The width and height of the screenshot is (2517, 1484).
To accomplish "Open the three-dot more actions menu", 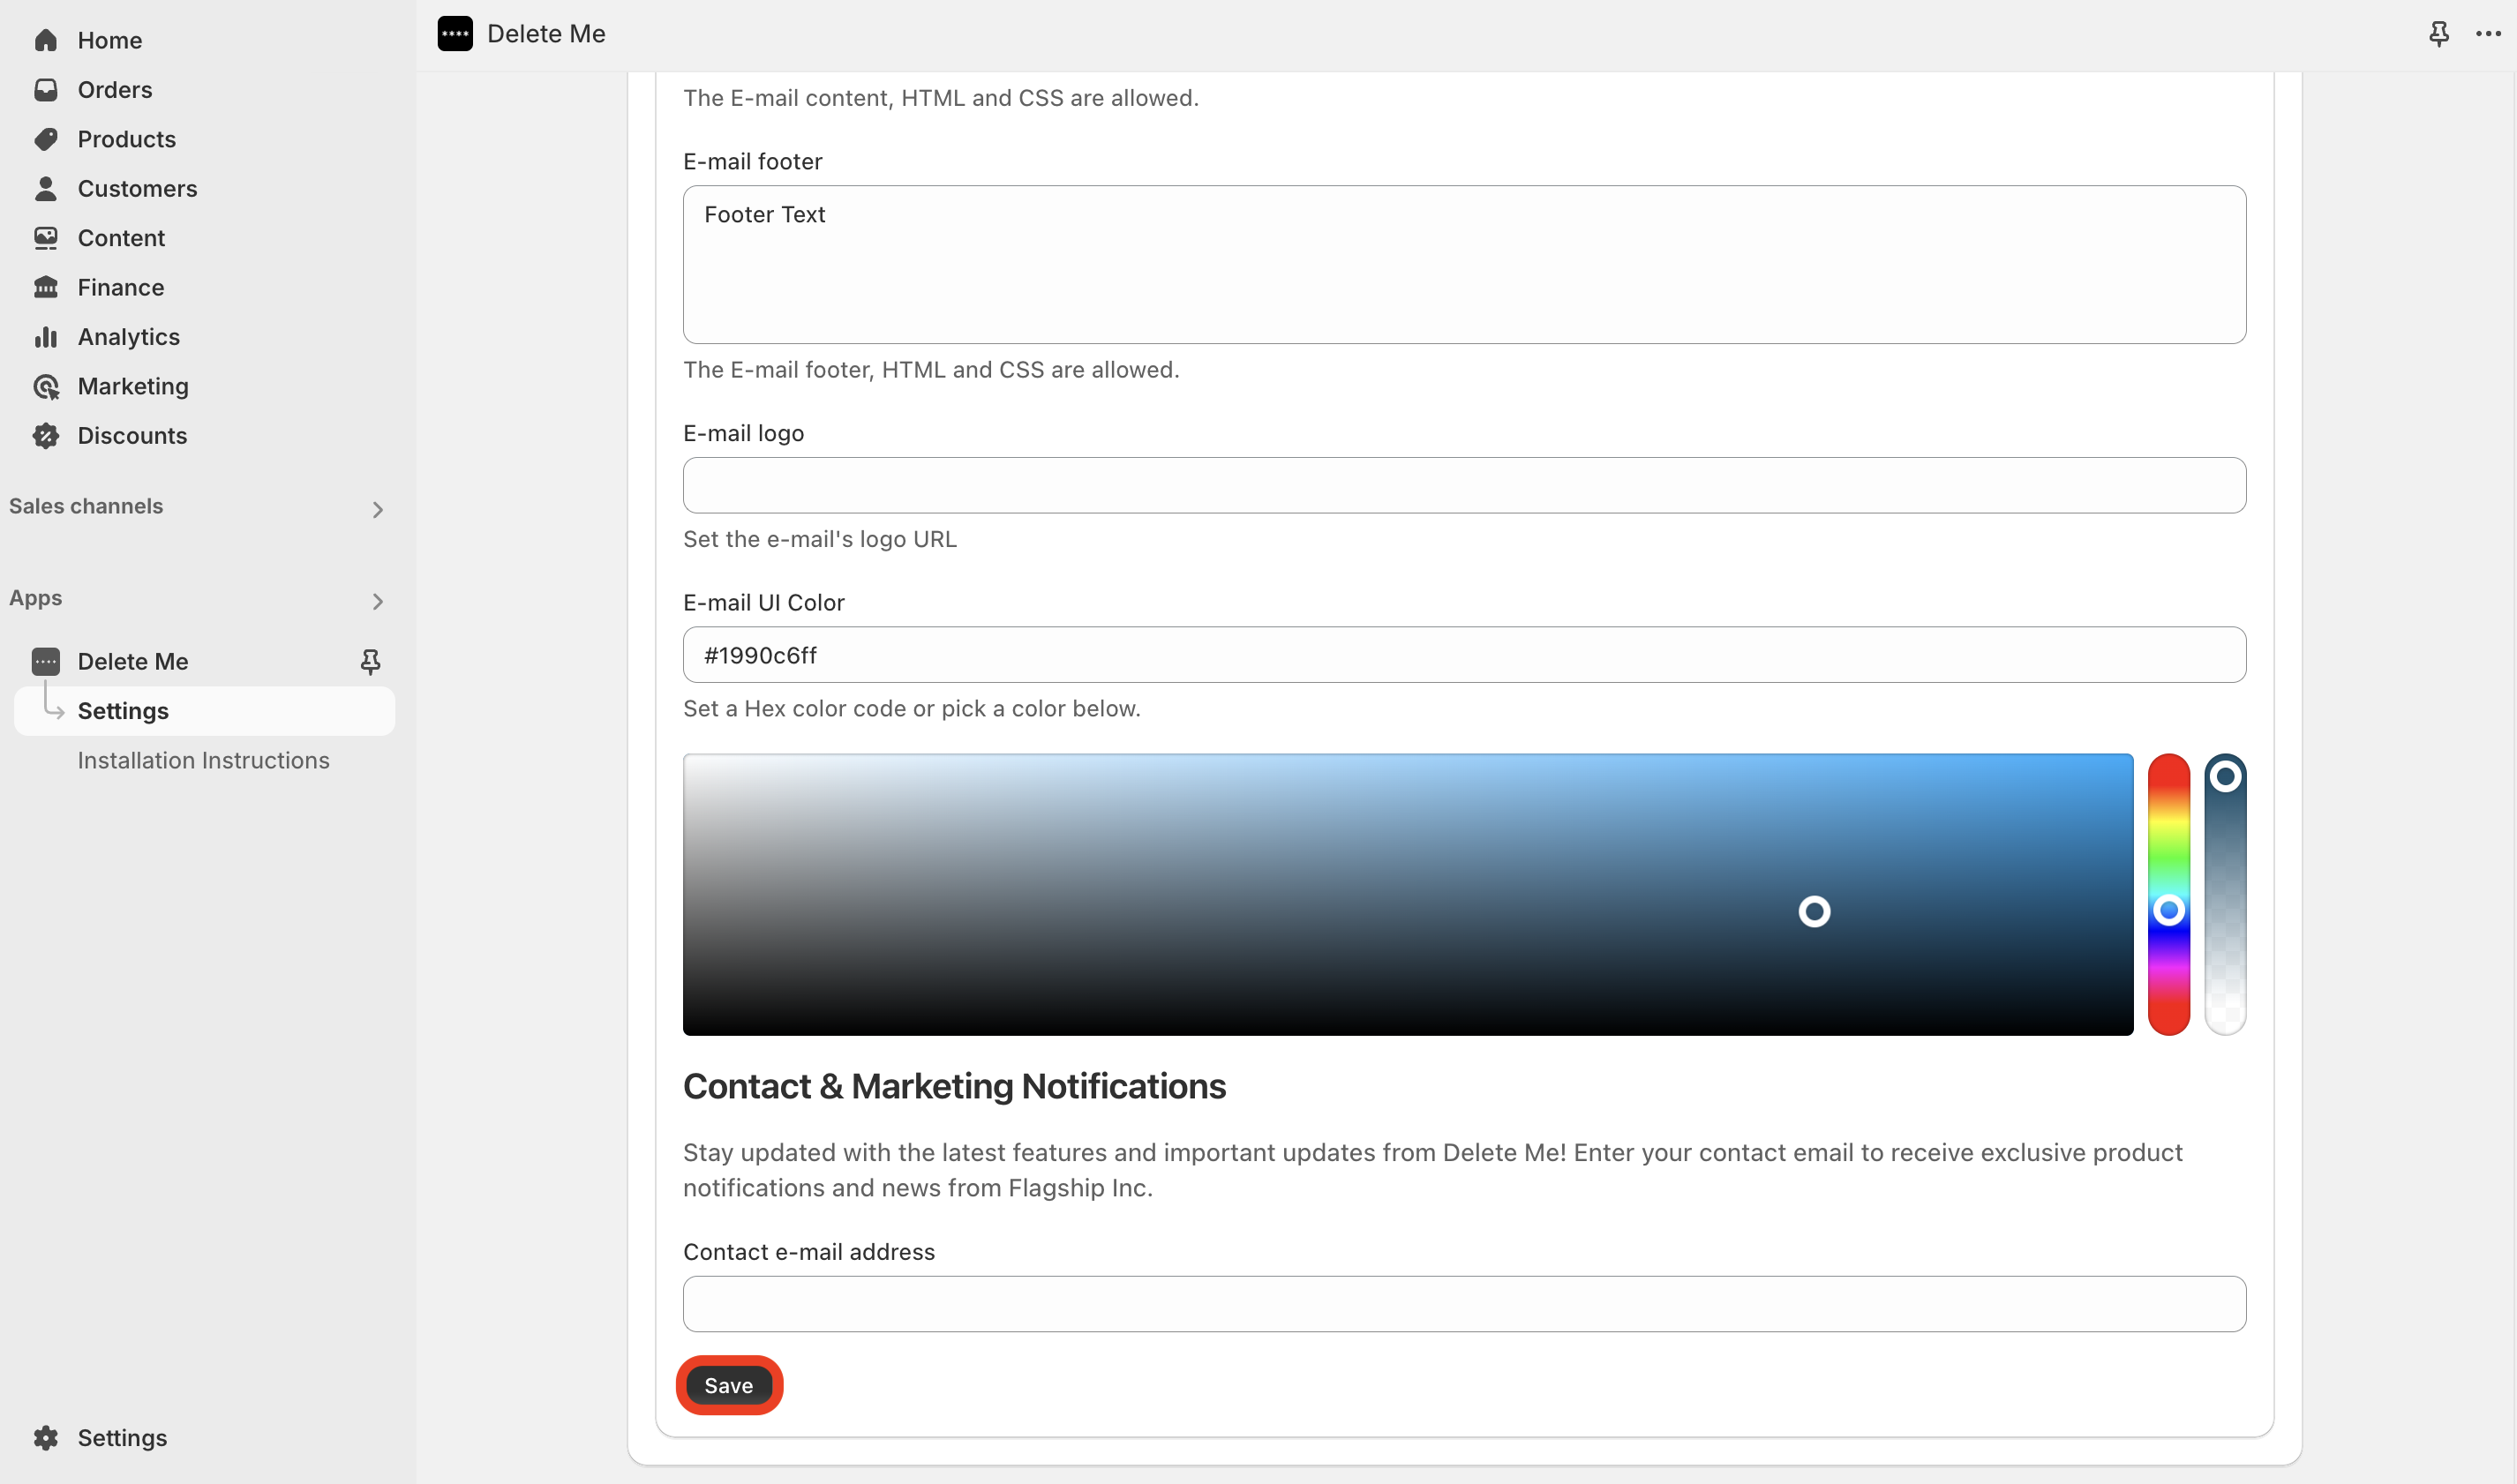I will (x=2488, y=34).
